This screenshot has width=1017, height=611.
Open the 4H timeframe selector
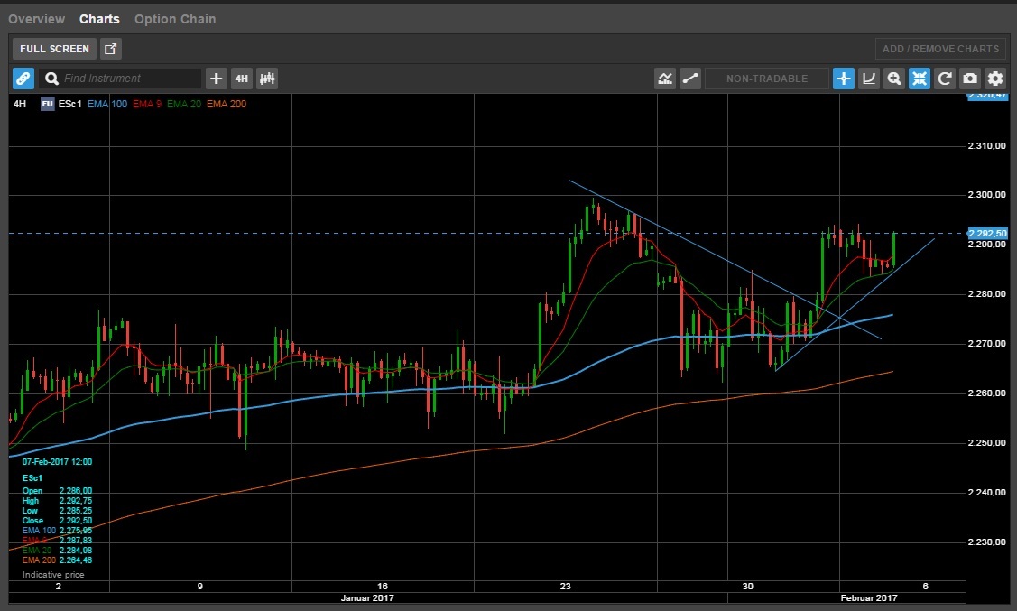[x=241, y=79]
